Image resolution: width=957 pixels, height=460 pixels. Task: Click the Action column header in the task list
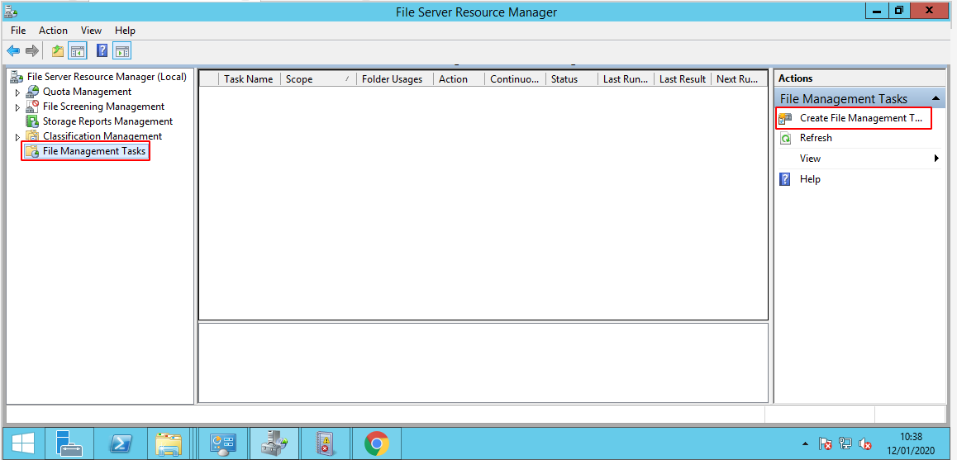459,79
